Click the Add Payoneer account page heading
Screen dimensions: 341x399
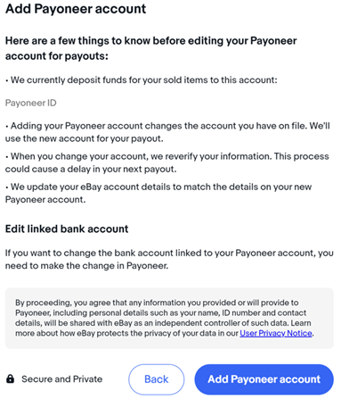76,9
